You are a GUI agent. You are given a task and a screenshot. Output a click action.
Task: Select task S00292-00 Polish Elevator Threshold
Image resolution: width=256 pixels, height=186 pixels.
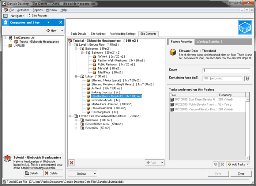pyautogui.click(x=207, y=105)
